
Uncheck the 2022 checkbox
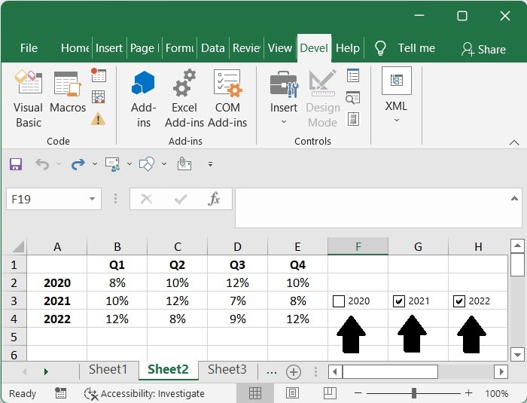(459, 301)
